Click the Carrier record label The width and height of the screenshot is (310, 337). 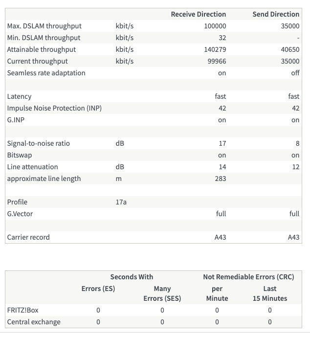pyautogui.click(x=28, y=237)
